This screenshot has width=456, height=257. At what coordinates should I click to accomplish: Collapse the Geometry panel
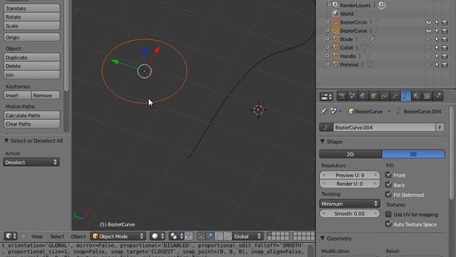click(323, 238)
